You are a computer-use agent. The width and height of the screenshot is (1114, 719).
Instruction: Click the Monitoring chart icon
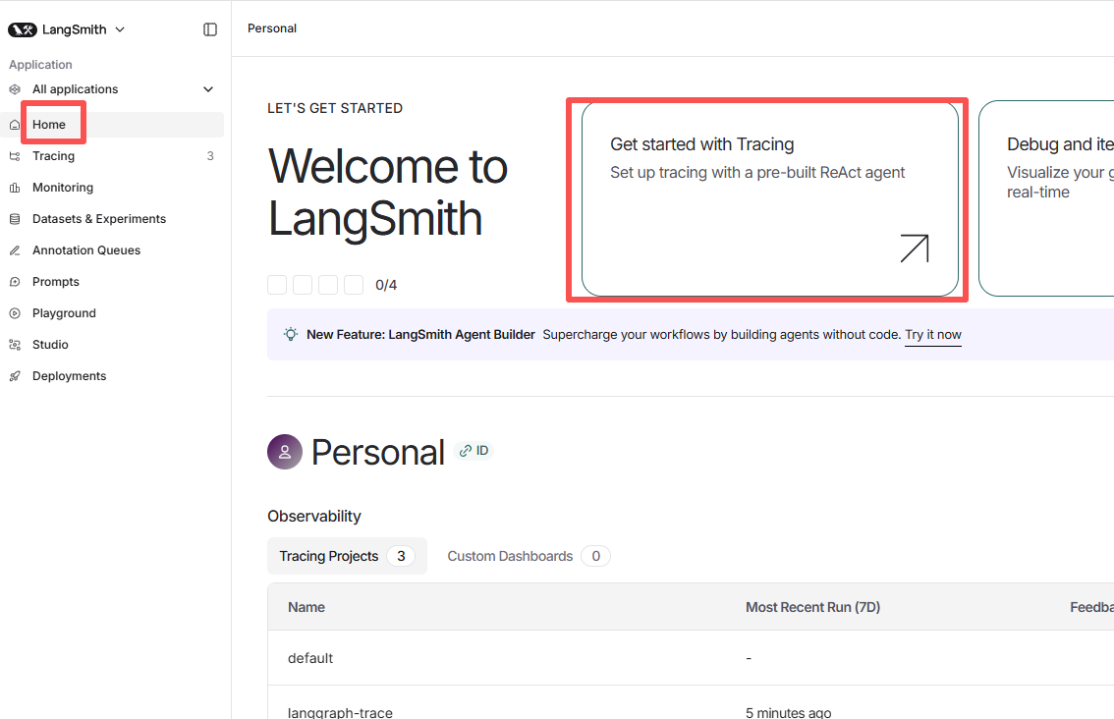tap(15, 188)
